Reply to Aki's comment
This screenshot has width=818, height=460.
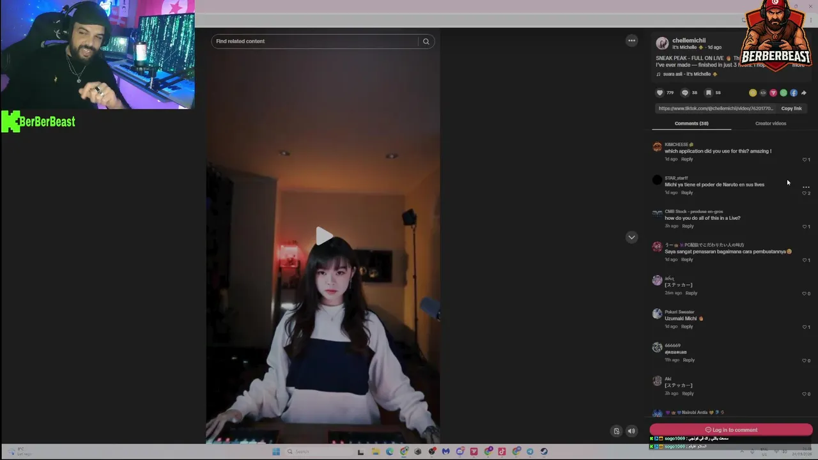click(688, 394)
